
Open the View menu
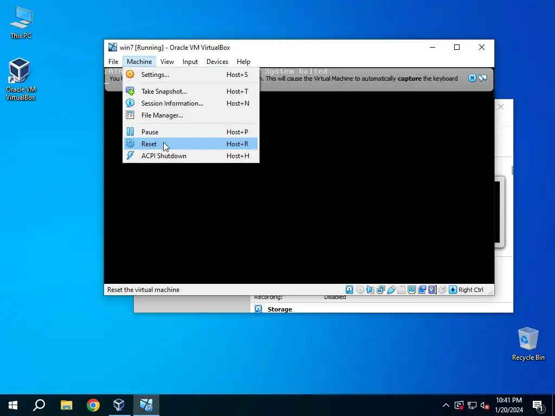coord(167,62)
